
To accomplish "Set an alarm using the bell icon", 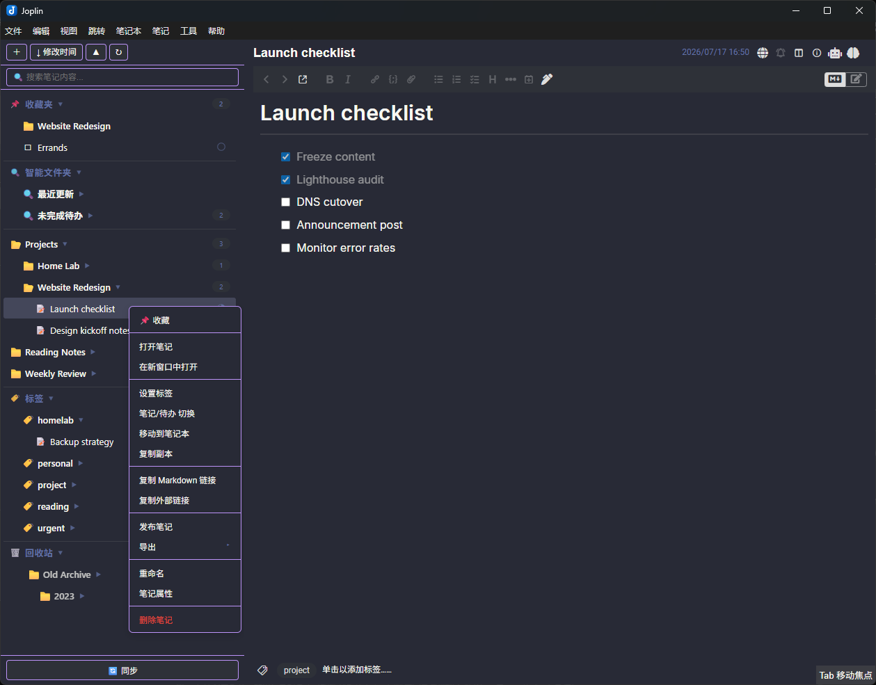I will pos(781,53).
